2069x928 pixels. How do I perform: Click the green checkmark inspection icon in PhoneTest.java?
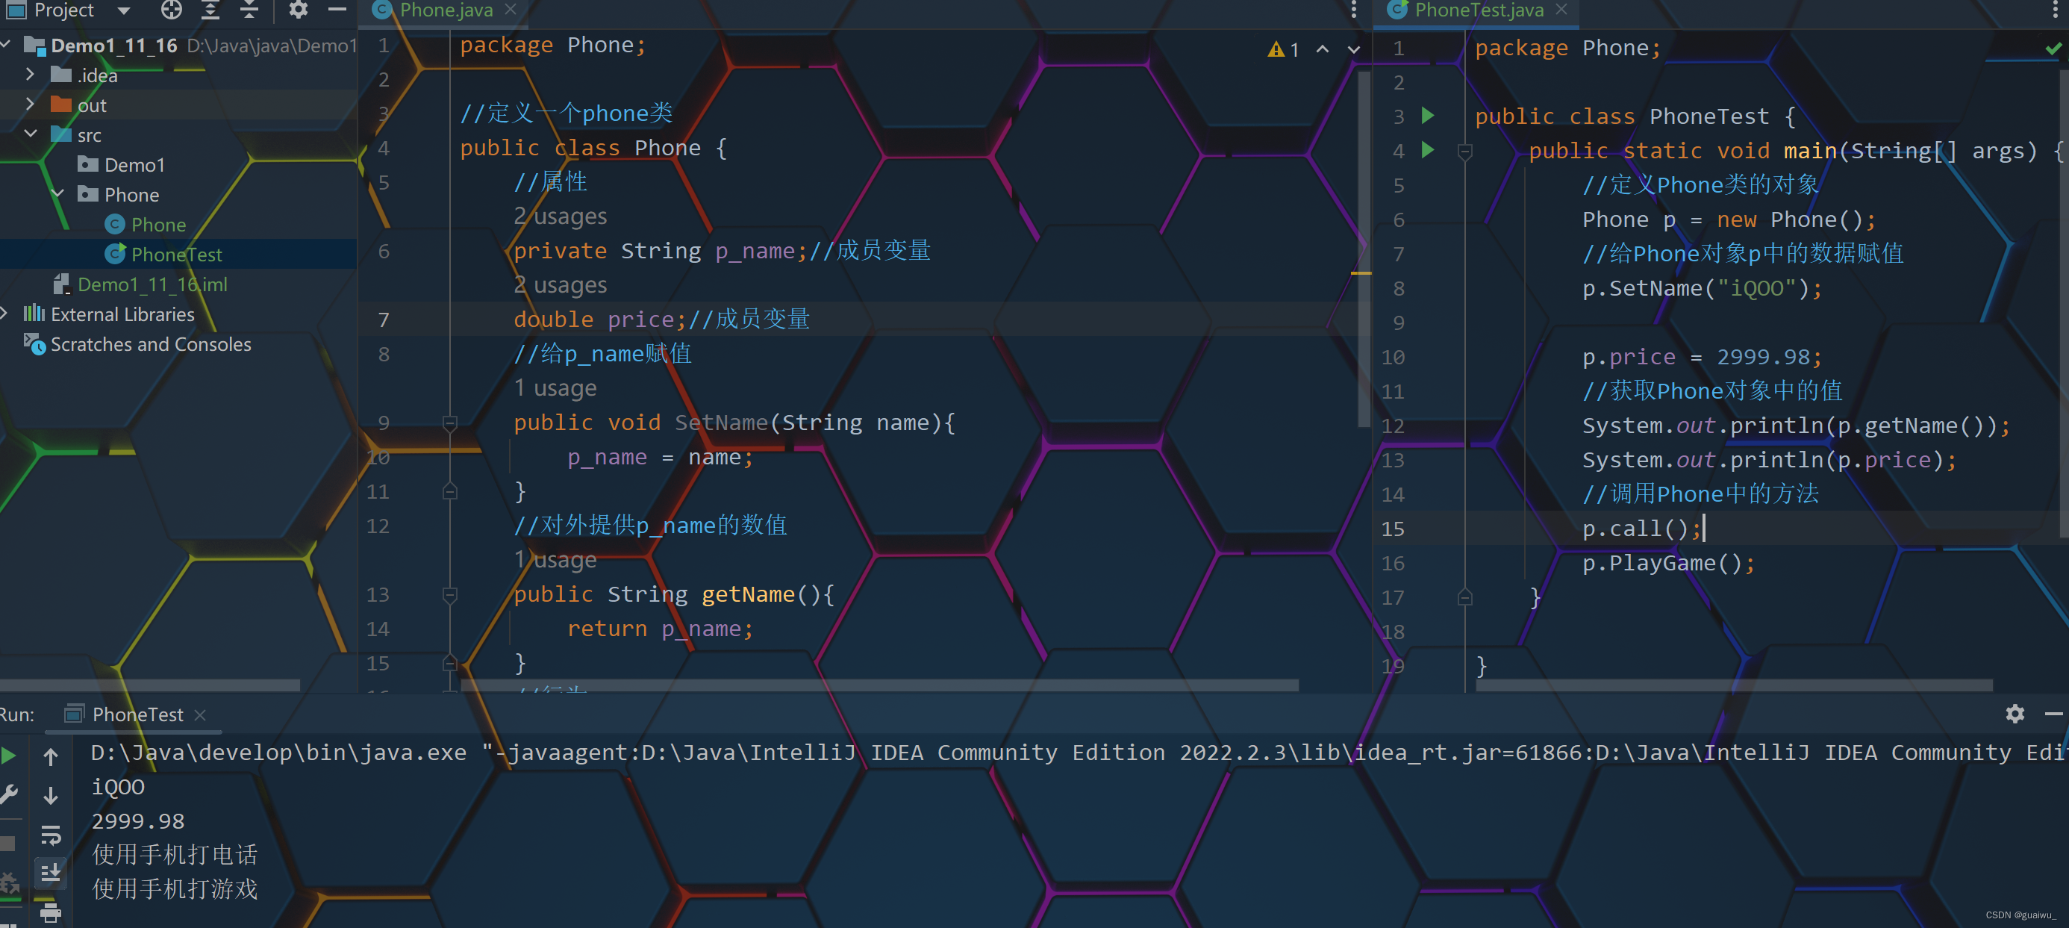tap(2054, 49)
